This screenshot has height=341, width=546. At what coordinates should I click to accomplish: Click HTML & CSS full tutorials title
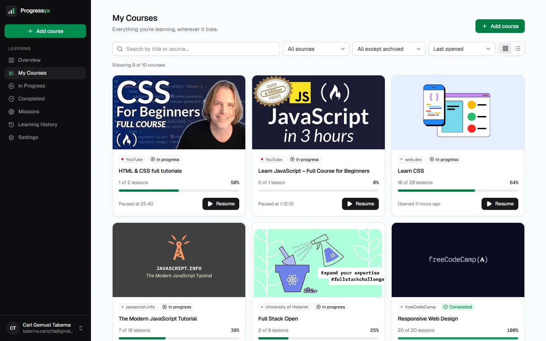click(x=150, y=171)
